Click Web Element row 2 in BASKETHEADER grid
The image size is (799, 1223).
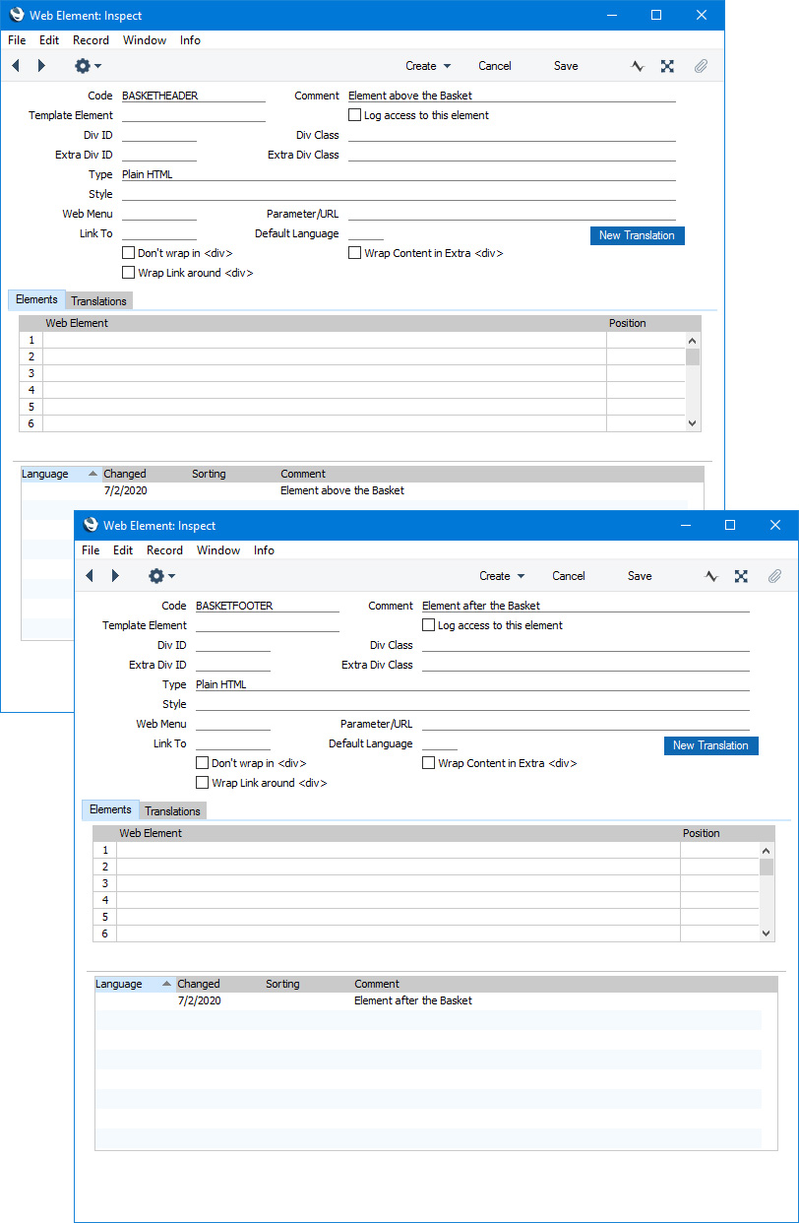point(325,356)
